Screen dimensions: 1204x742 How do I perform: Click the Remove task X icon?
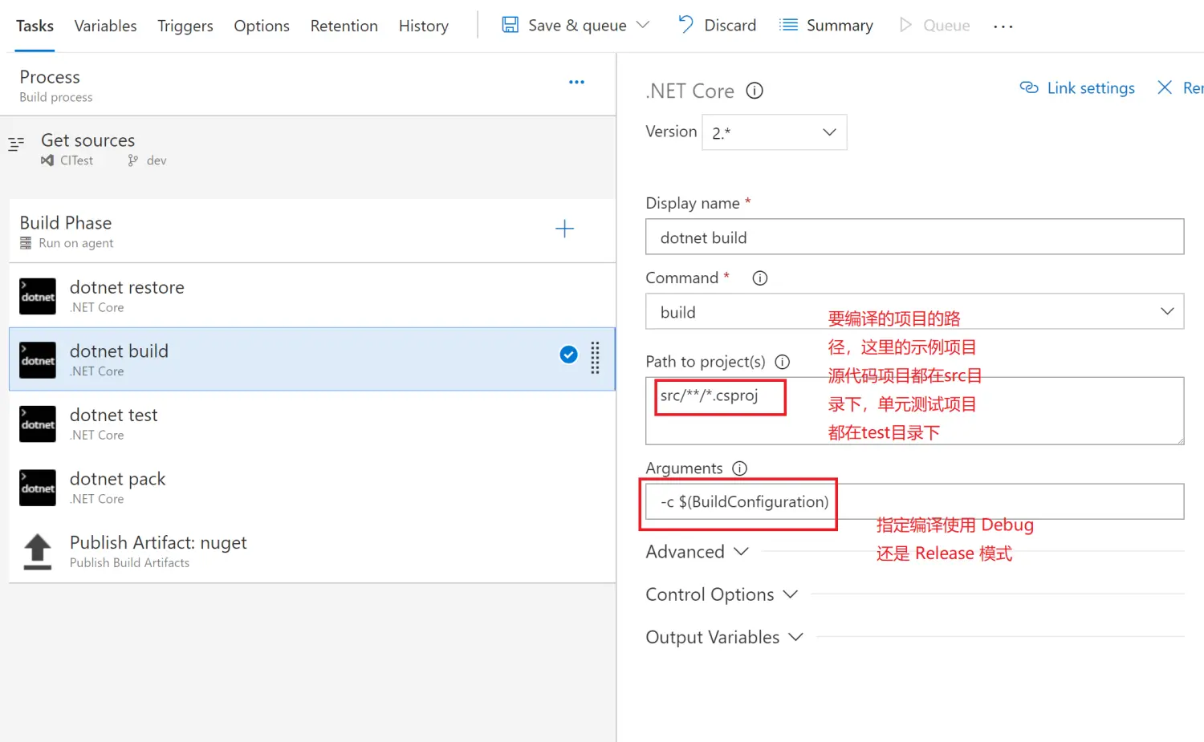[1165, 87]
